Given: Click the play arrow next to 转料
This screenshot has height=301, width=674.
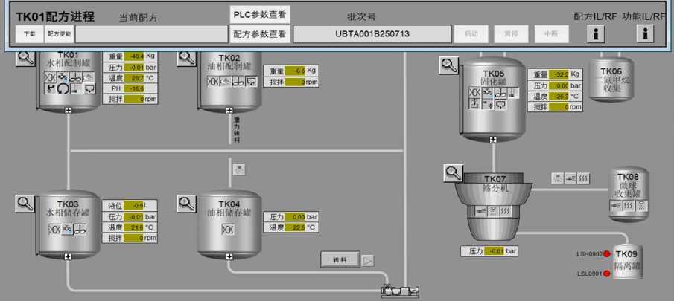Looking at the screenshot, I should tap(368, 260).
